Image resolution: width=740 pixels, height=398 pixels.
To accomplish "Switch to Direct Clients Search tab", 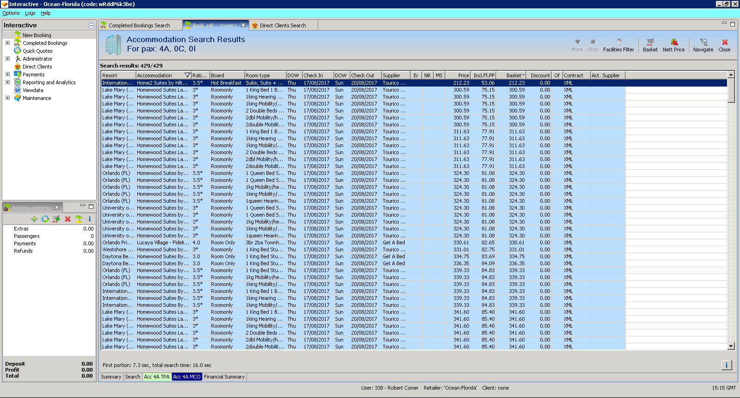I will tap(283, 25).
